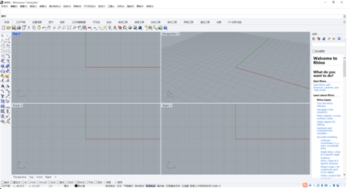Click the Cut scissors icon

[x=29, y=28]
